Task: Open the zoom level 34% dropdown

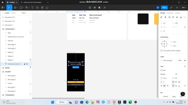Action: (184, 8)
